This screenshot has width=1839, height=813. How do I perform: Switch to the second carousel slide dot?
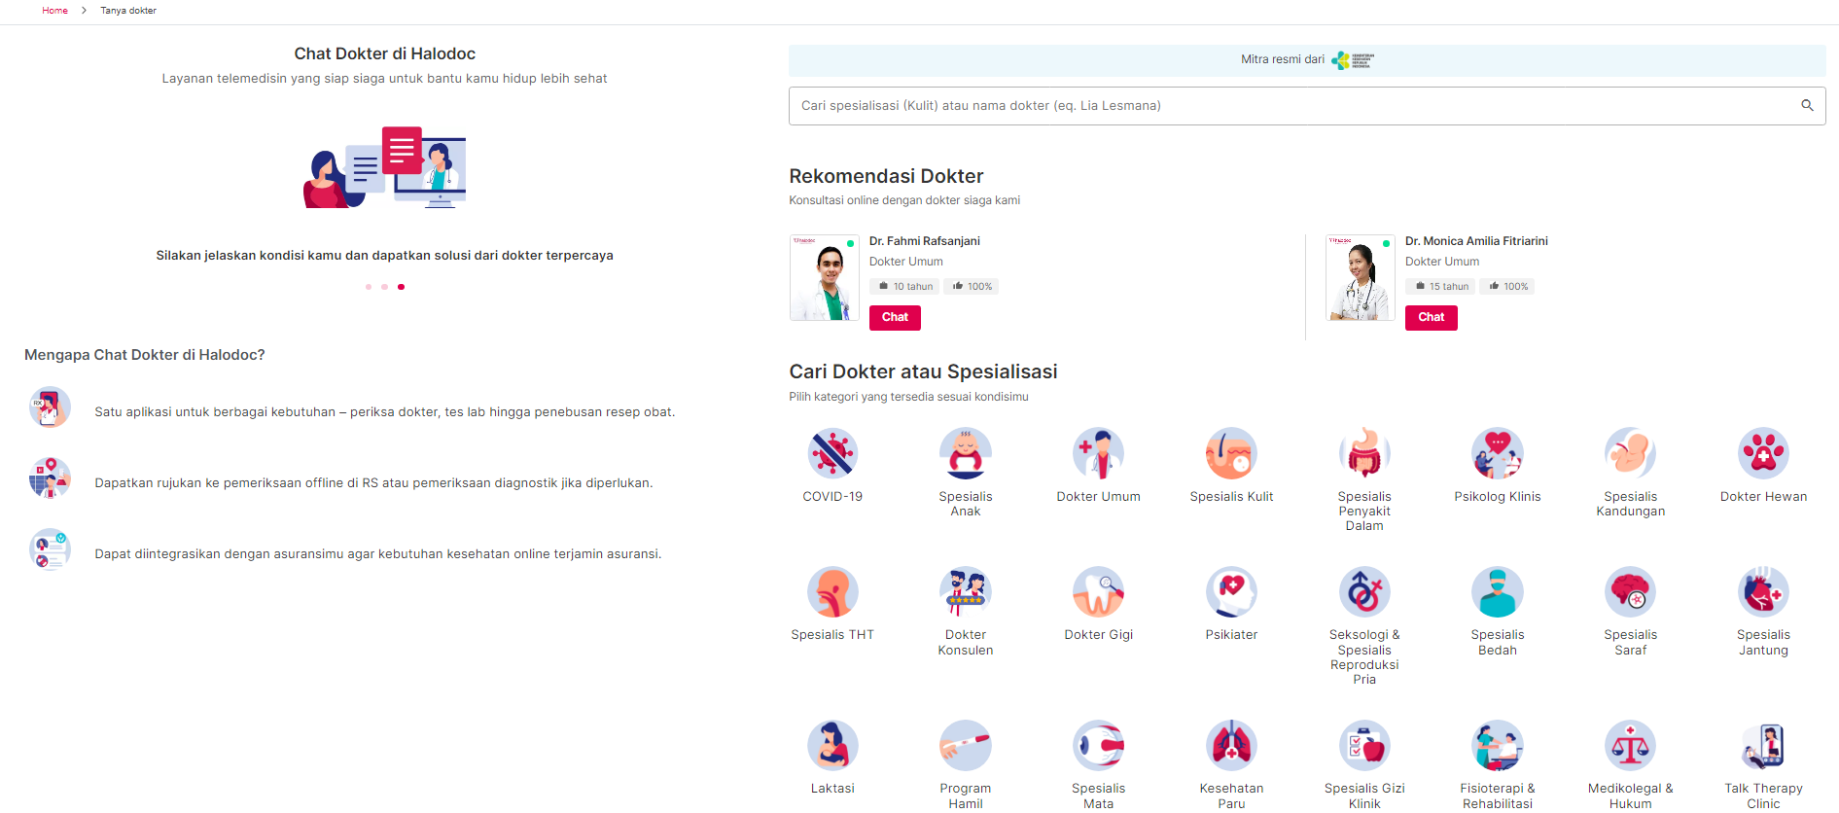[x=385, y=287]
